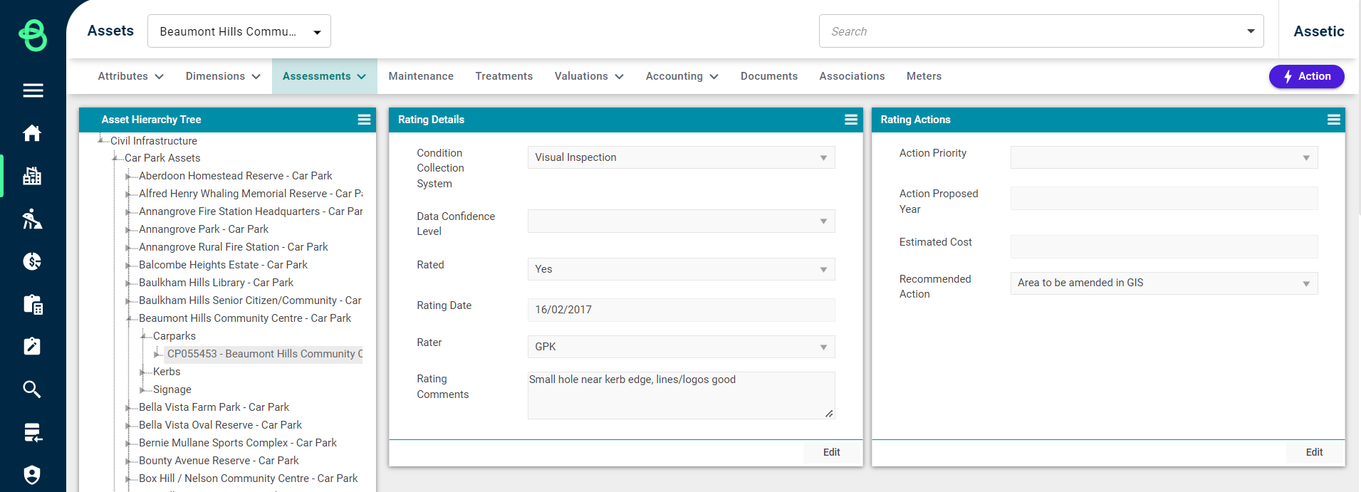Click the Assetic brand text

pos(1319,31)
